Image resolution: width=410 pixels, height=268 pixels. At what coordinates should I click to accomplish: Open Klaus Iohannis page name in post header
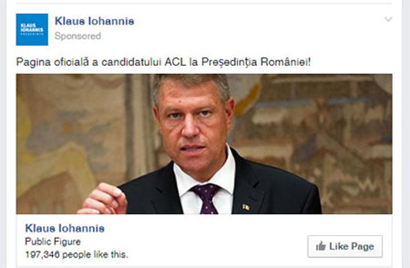[95, 21]
